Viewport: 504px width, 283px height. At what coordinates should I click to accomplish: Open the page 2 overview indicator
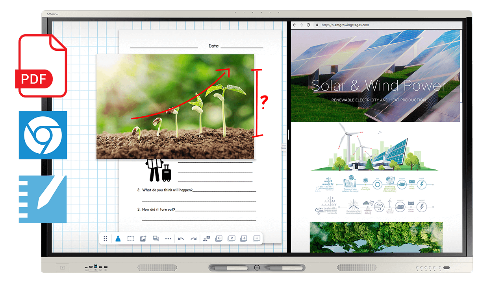point(232,238)
